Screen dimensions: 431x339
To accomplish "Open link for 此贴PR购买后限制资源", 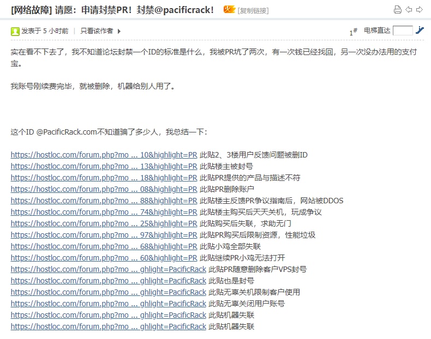I will (104, 235).
